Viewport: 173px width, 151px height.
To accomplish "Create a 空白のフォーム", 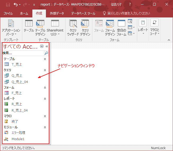I will (x=121, y=28).
